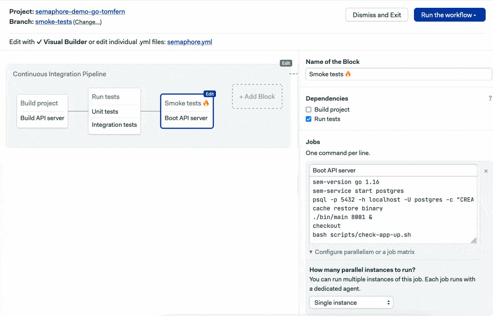The width and height of the screenshot is (493, 316).
Task: Open the semaphore.yml file link
Action: pos(190,42)
